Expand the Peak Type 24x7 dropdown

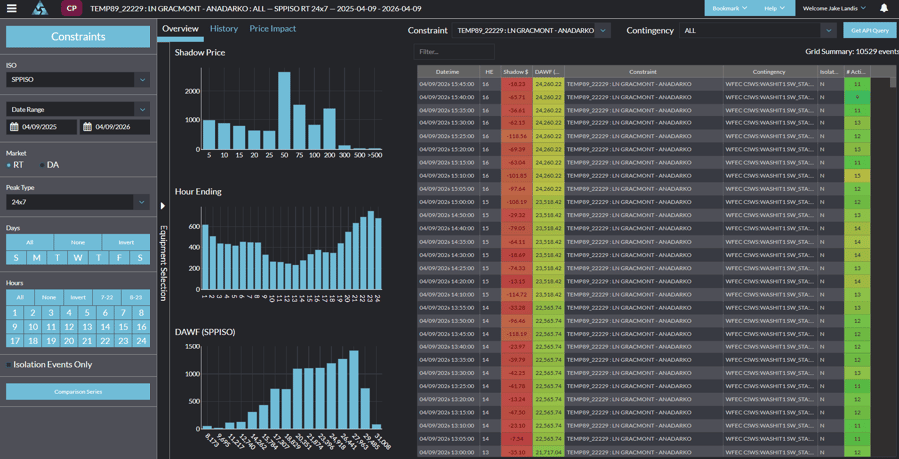78,202
